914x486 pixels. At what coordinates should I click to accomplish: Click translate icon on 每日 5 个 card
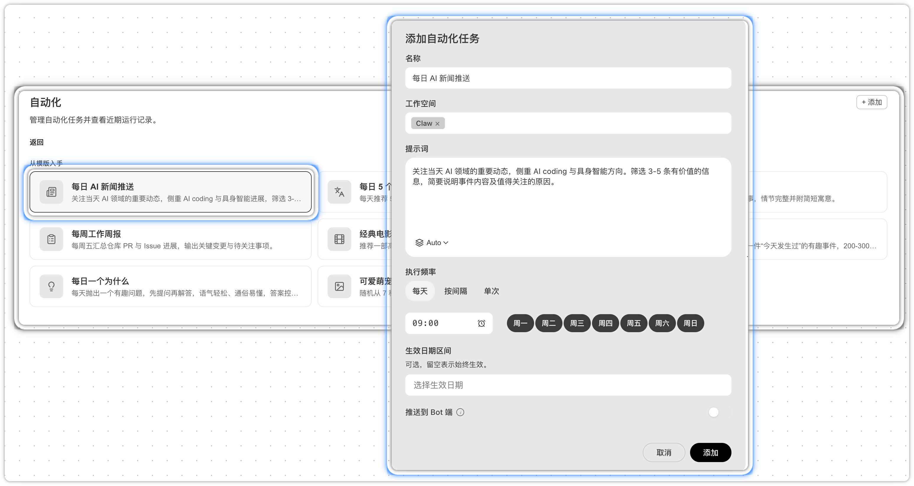339,192
